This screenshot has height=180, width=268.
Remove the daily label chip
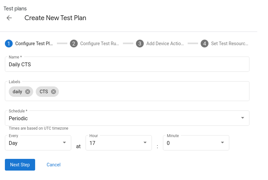[x=28, y=92]
